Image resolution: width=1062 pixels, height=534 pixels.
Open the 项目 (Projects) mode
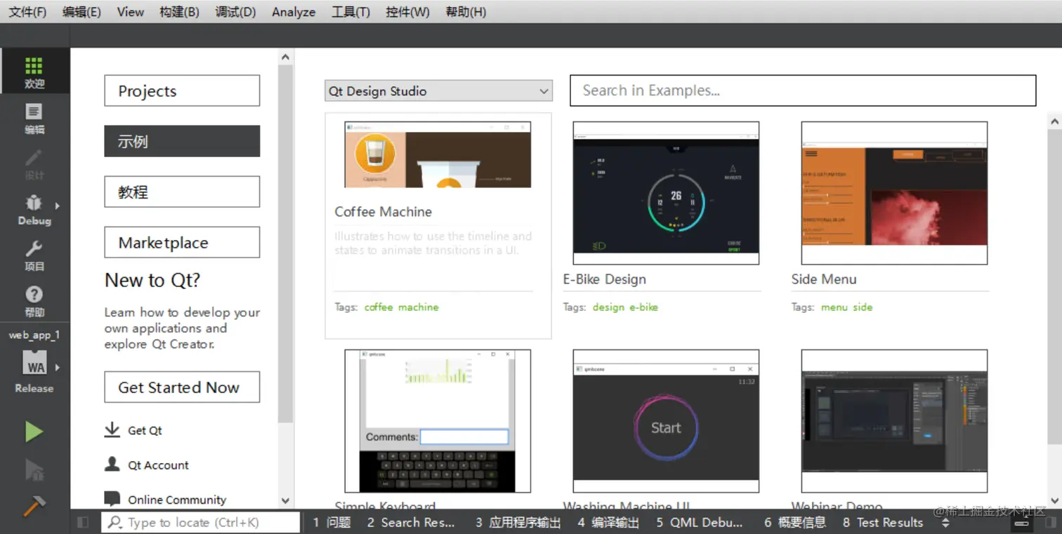point(34,255)
